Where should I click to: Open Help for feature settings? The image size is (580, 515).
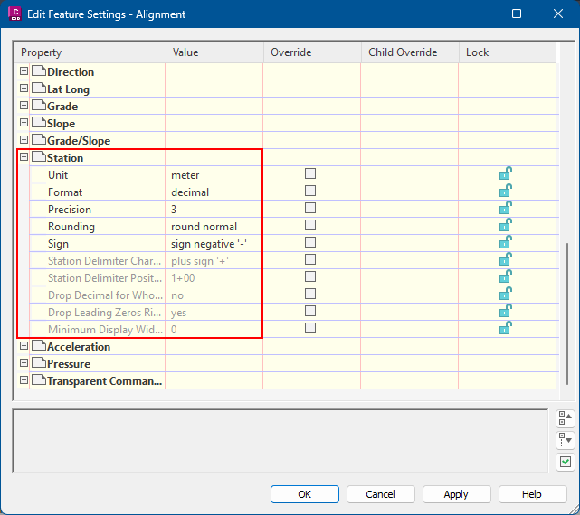point(532,494)
